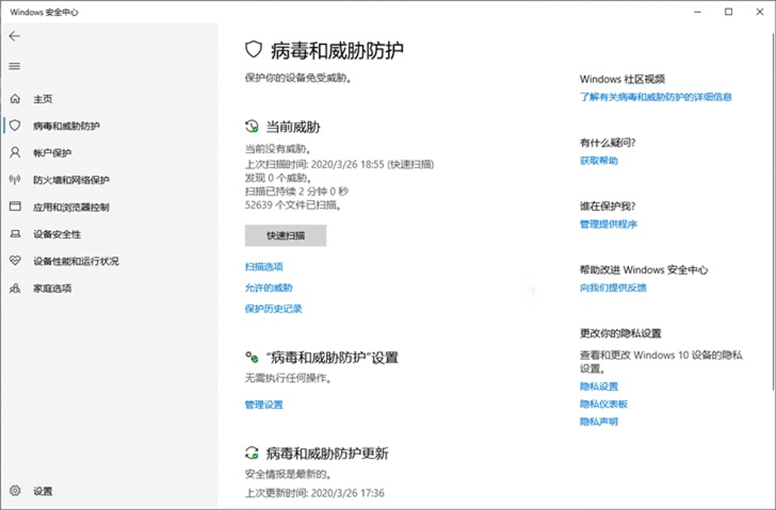
Task: Select the 病毒和威胁防护 shield icon
Action: 15,125
